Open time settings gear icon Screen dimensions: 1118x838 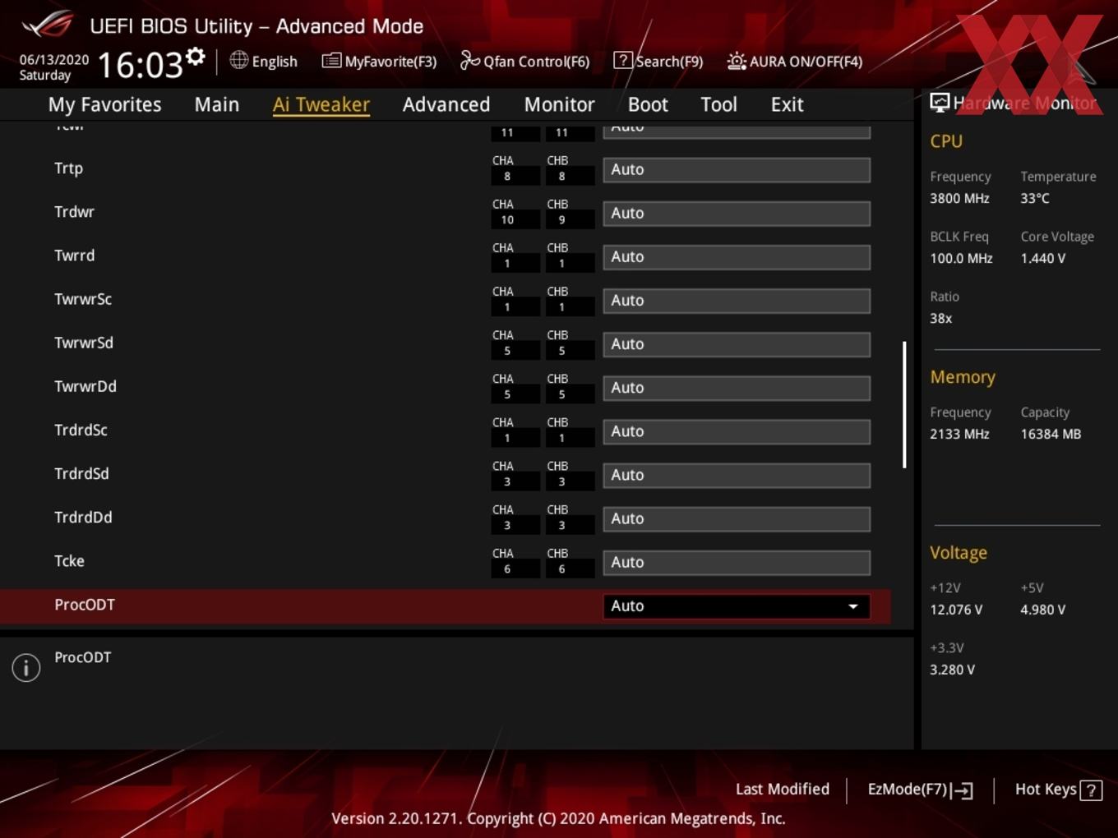[x=195, y=57]
